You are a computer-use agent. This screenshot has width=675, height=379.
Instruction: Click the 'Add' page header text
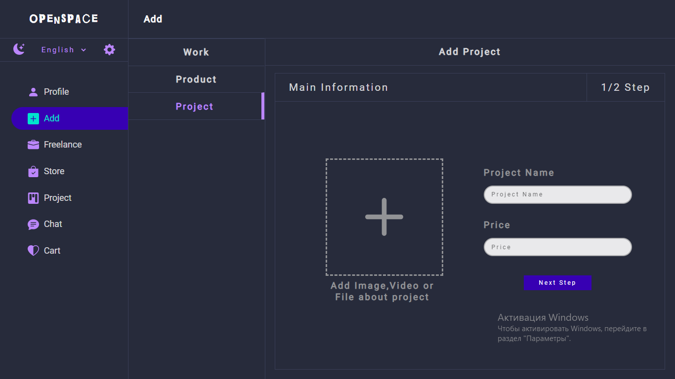click(153, 19)
